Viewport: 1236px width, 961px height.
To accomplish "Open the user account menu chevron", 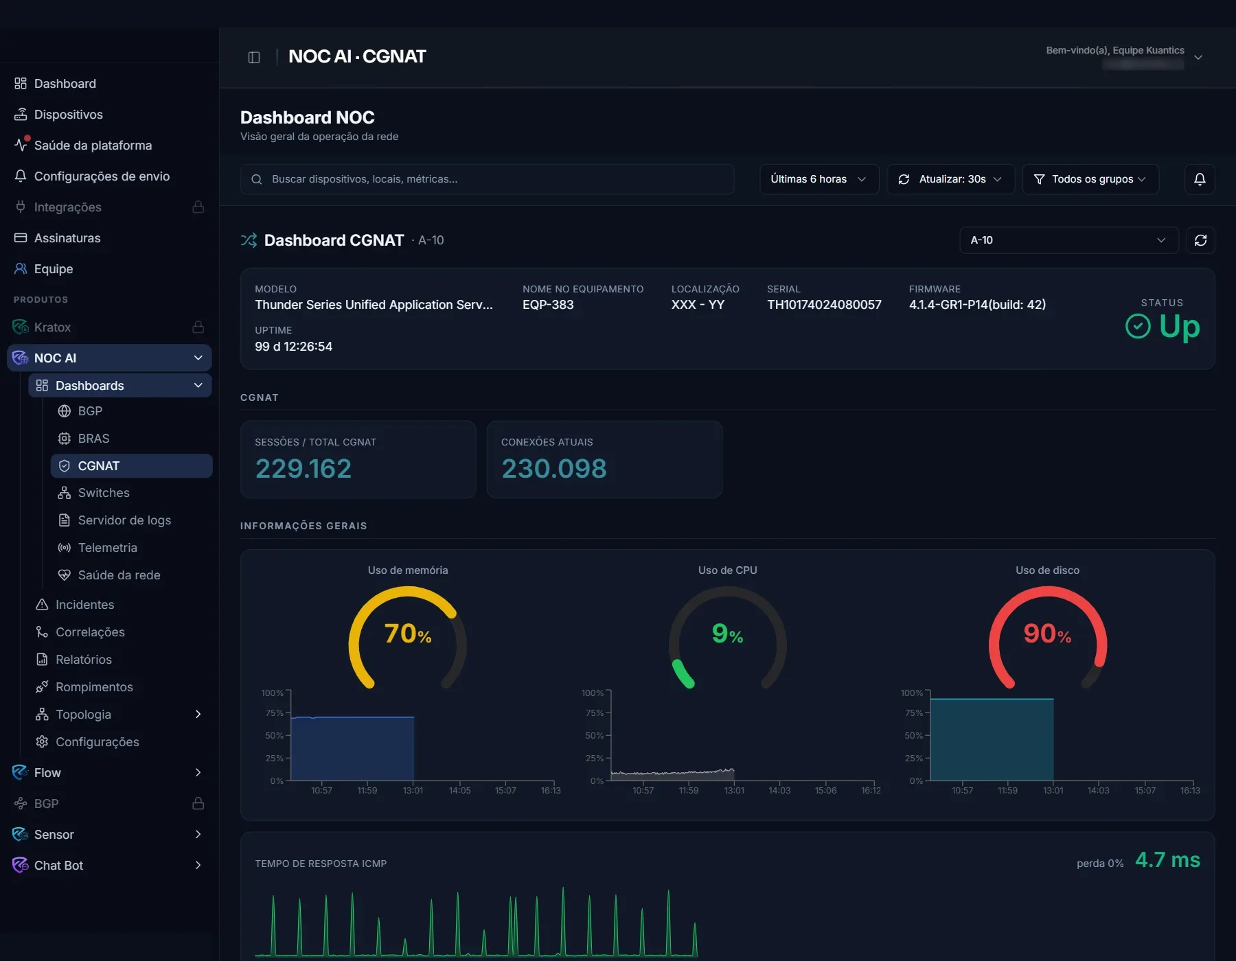I will [1198, 58].
